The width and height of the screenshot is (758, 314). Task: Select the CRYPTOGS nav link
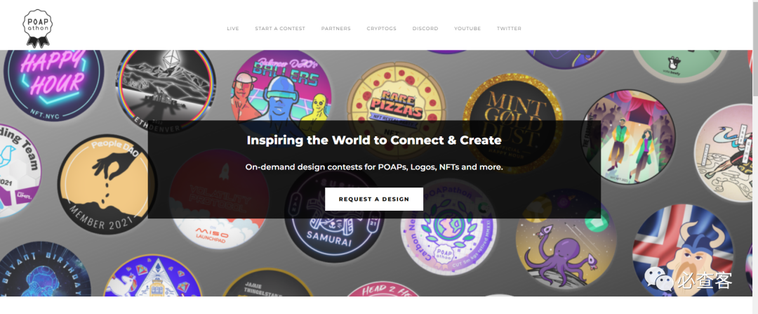(381, 29)
